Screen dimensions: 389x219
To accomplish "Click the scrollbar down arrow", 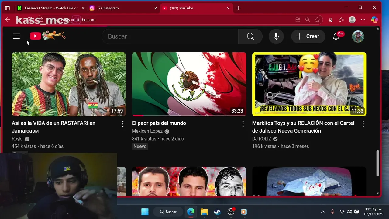I will pos(378,193).
